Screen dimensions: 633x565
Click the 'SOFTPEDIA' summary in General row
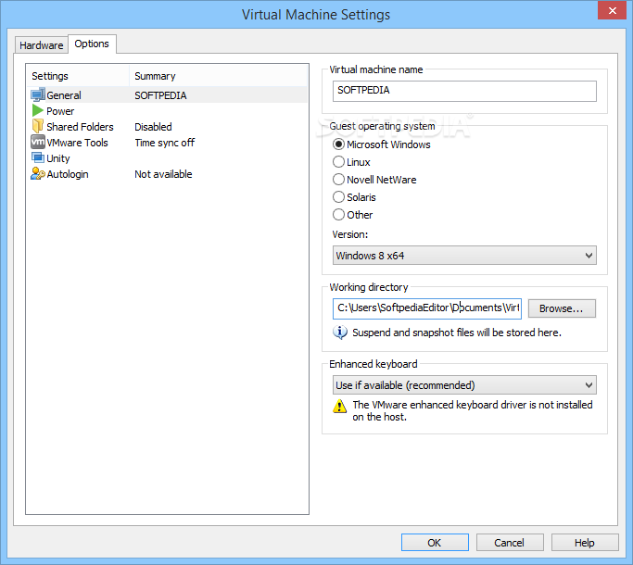(160, 95)
